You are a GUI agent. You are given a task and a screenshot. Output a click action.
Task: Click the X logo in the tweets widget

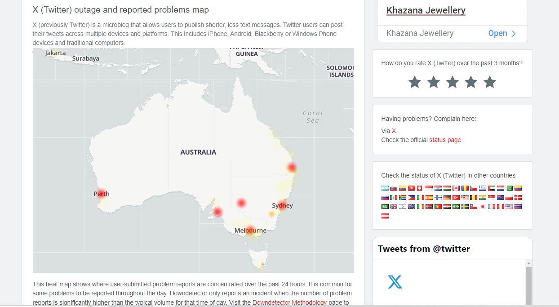395,282
